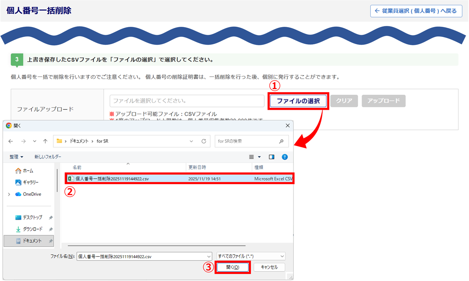Click the ファイルの選択 button
Screen dimensions: 469x281
[x=298, y=101]
